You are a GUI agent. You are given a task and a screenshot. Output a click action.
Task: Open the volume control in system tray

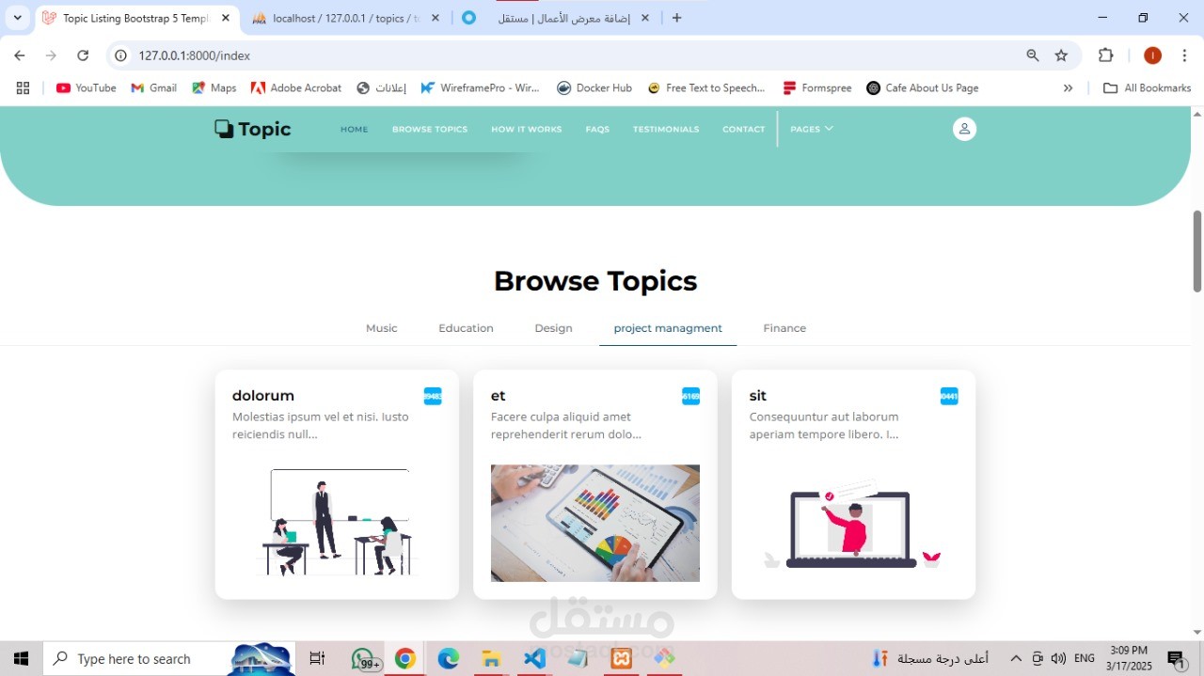click(1058, 658)
